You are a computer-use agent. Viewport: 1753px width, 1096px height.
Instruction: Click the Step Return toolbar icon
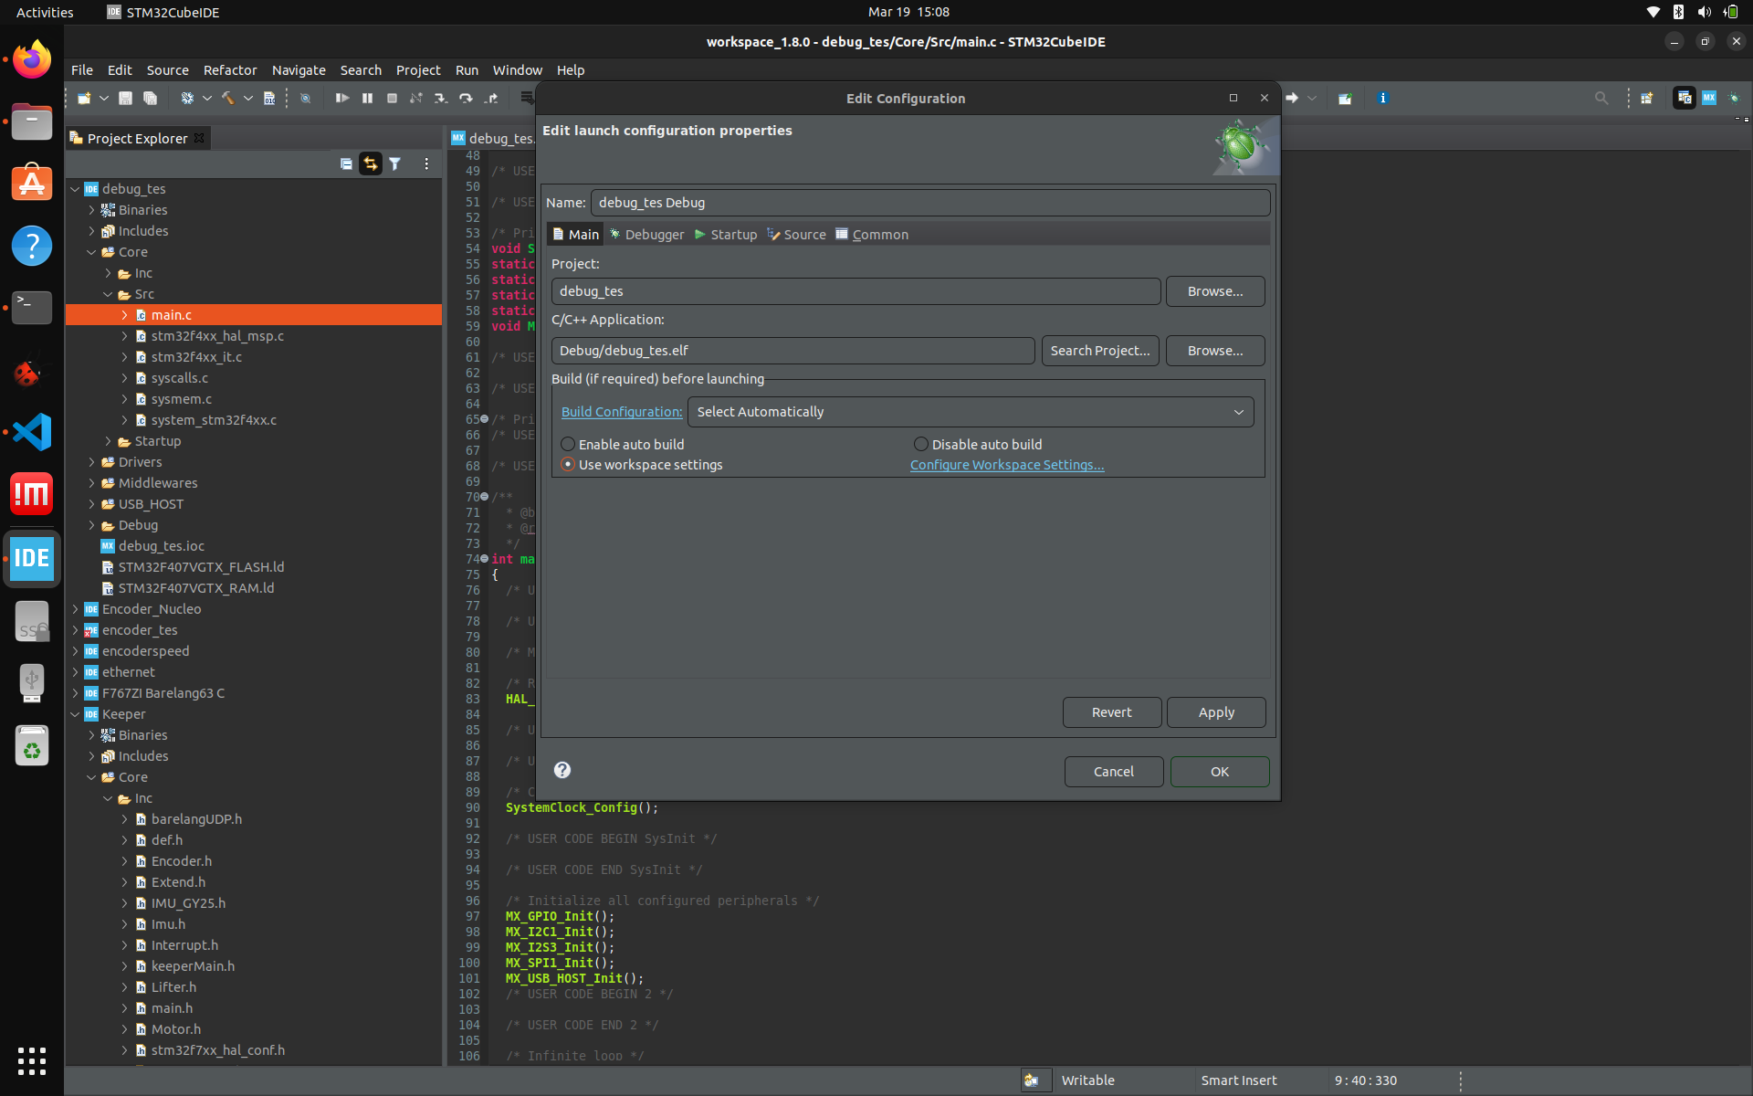[x=491, y=98]
